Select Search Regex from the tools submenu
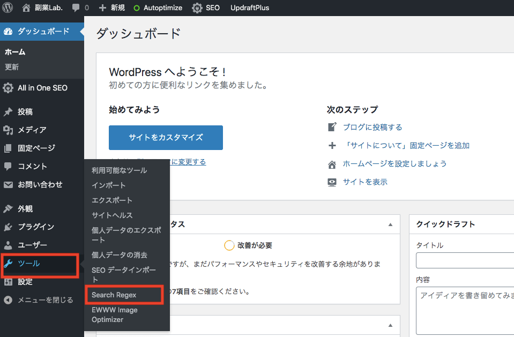This screenshot has width=514, height=337. click(114, 295)
